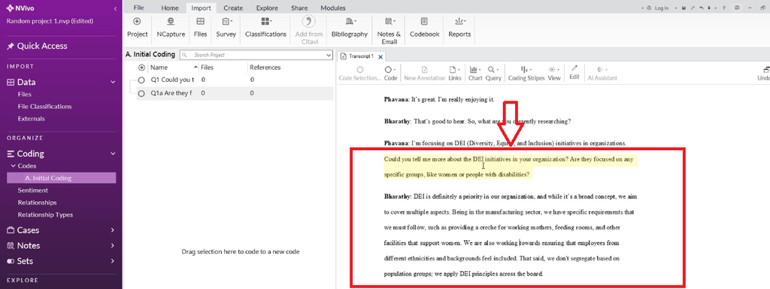Switch to the Share ribbon tab

[299, 8]
